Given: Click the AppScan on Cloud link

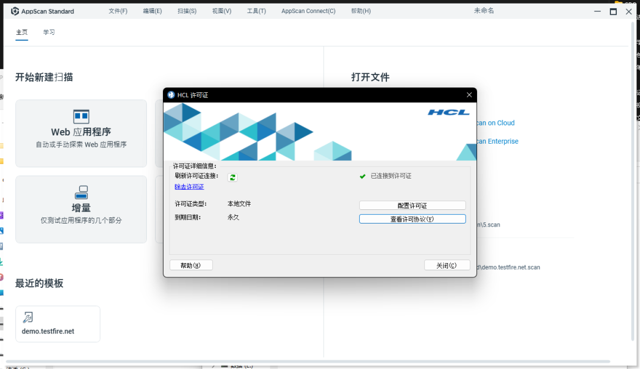Looking at the screenshot, I should [x=495, y=123].
